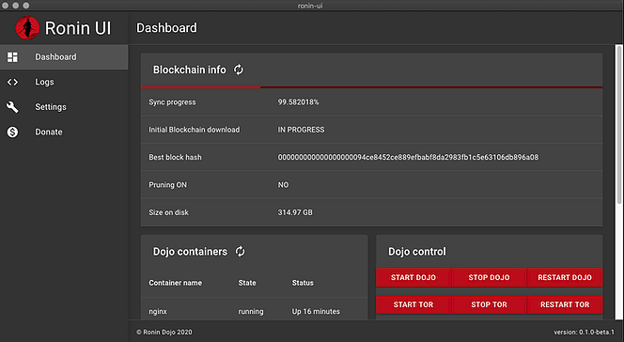Select the best block hash value

point(408,157)
